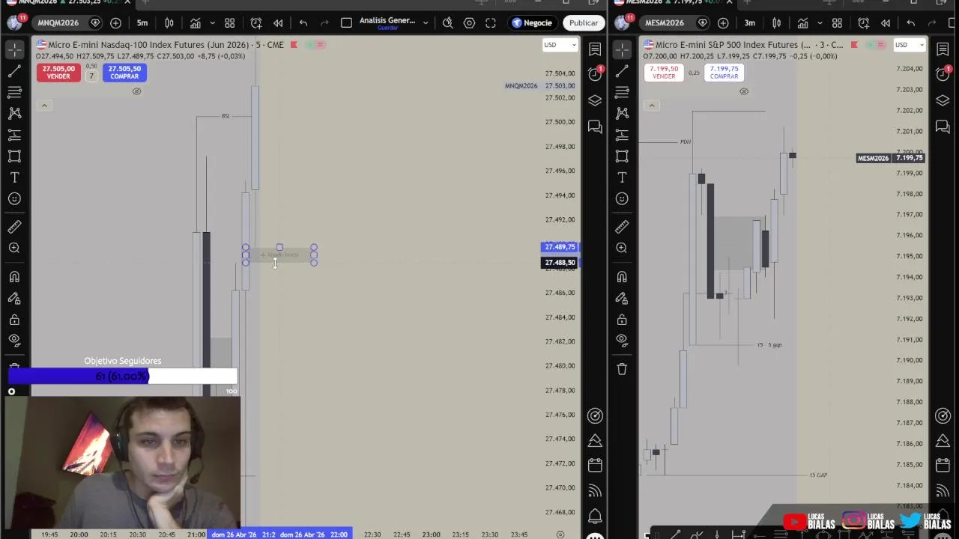Open candle chart style in right chart
The height and width of the screenshot is (539, 959).
(776, 23)
